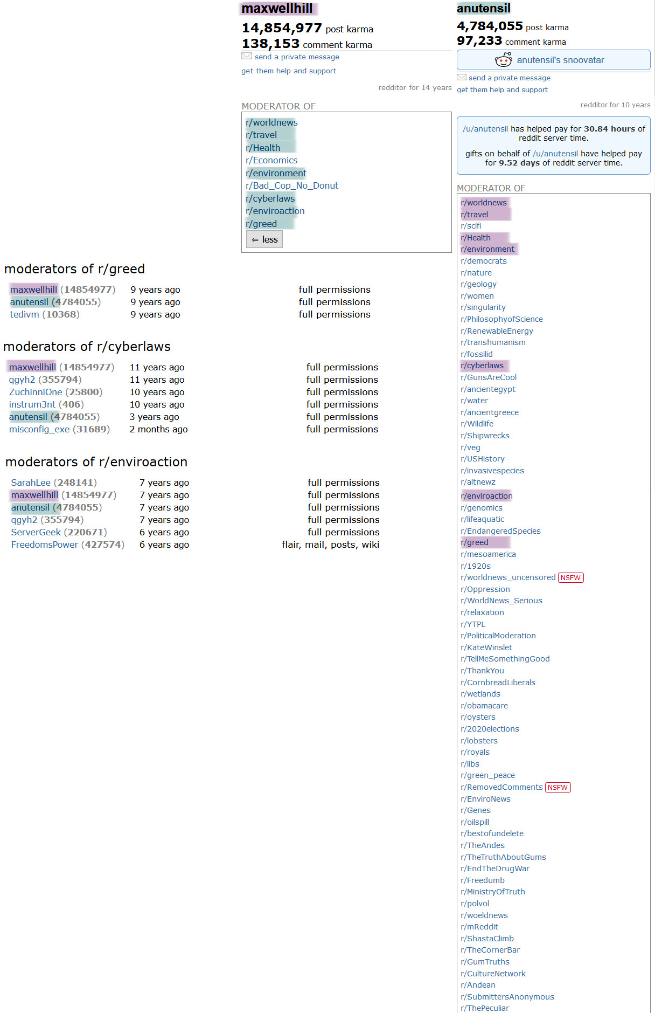Open FreedomsPower in r/enviroaction moderators
The width and height of the screenshot is (655, 1013).
45,545
